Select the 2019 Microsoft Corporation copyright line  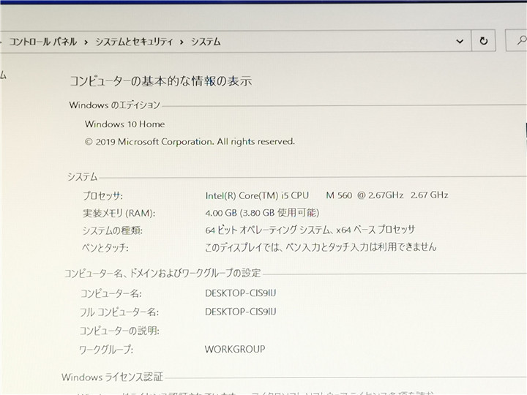coord(190,142)
